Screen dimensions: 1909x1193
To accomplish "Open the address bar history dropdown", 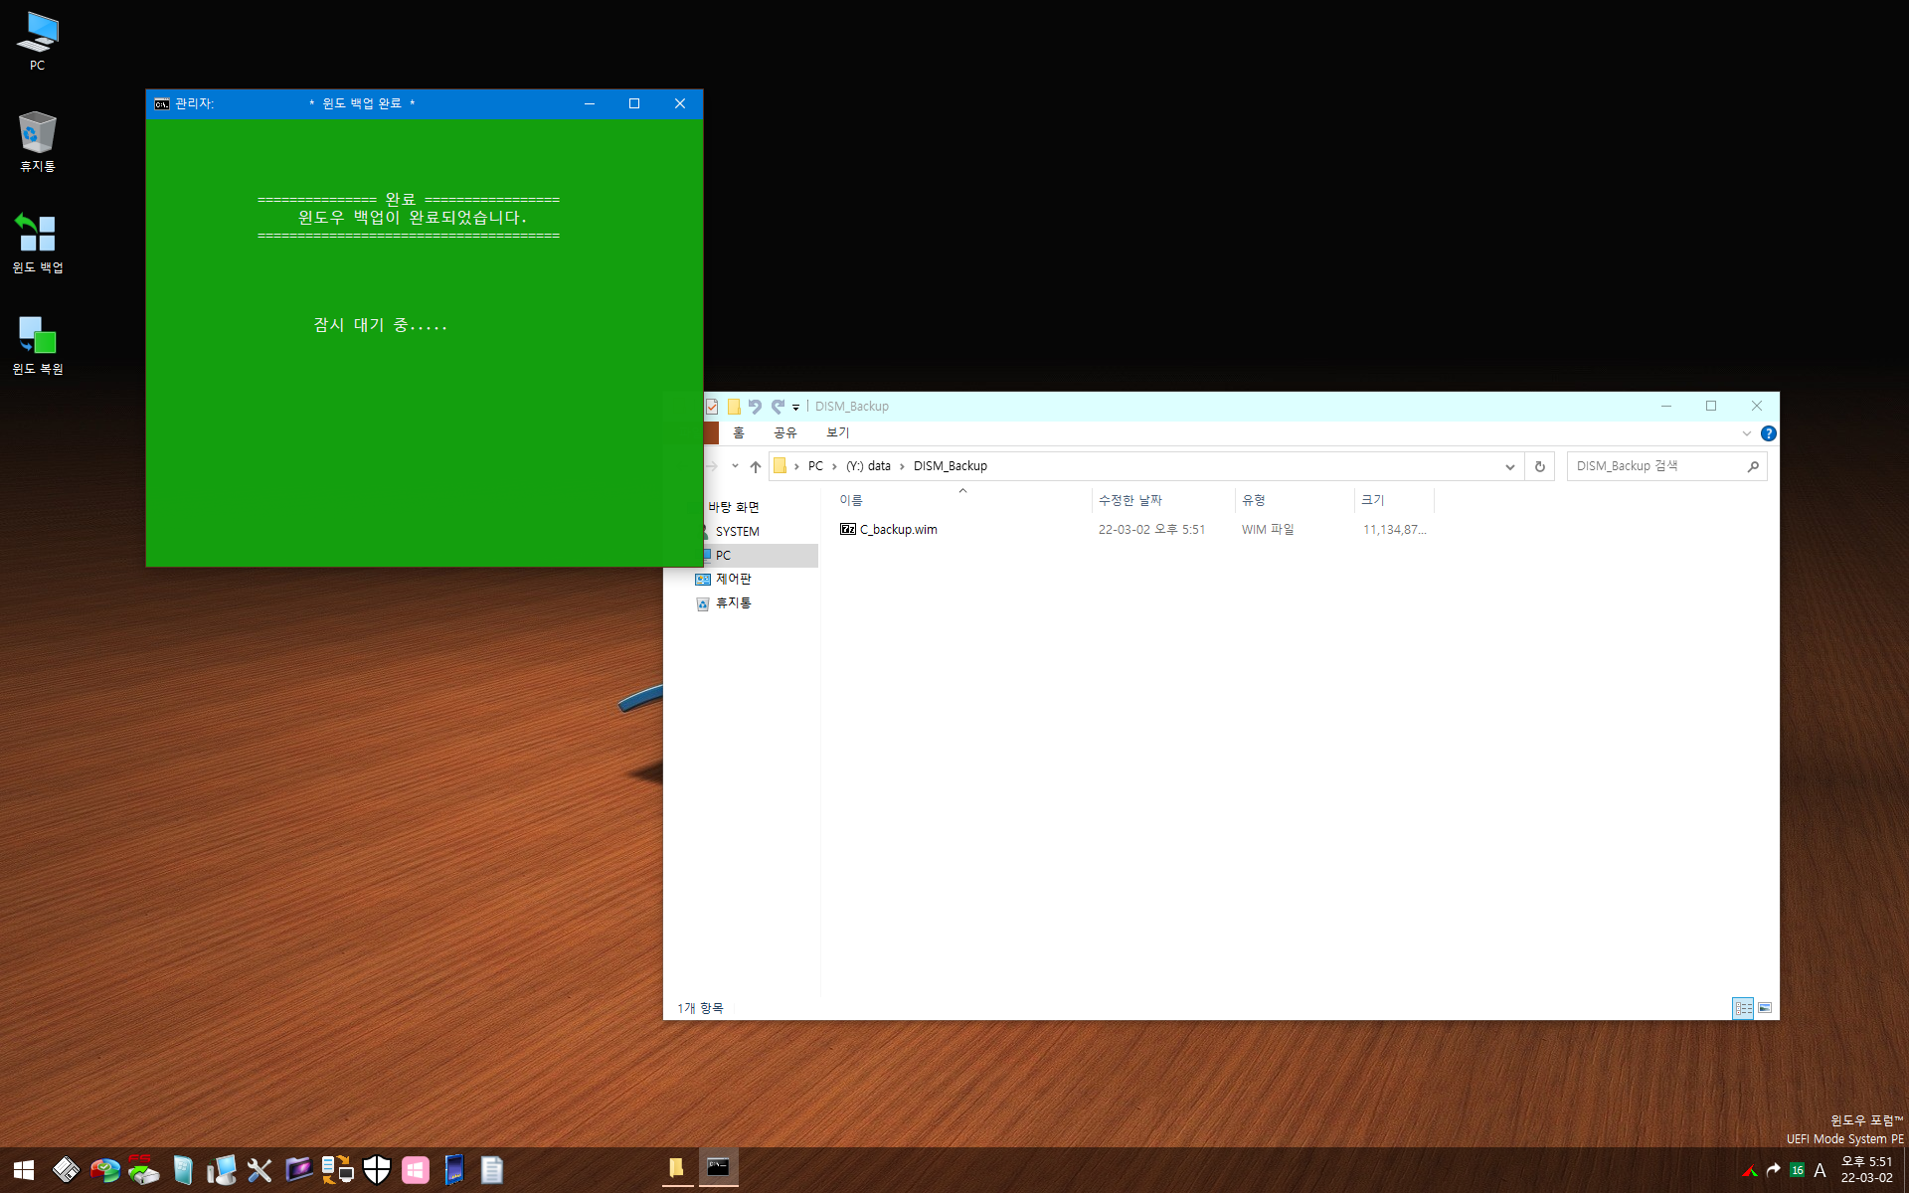I will [1509, 466].
